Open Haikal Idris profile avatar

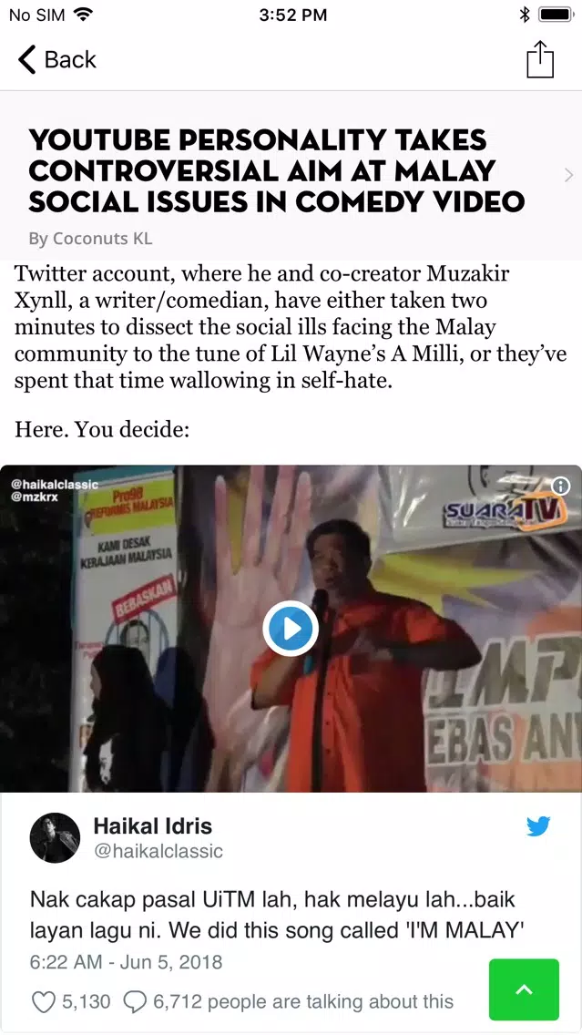click(55, 837)
